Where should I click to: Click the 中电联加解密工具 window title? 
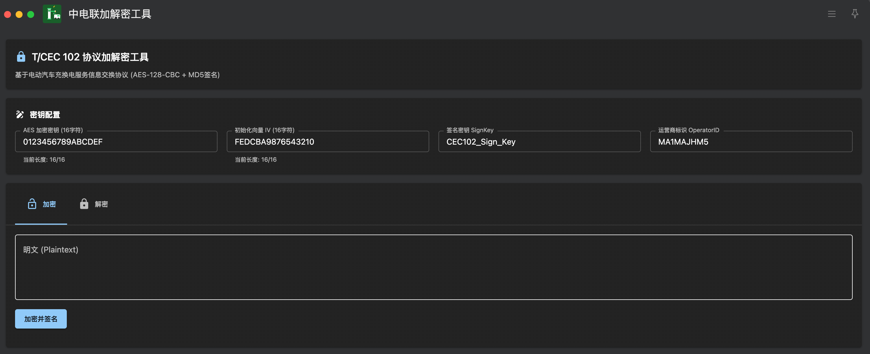tap(110, 14)
